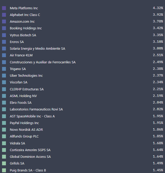The height and width of the screenshot is (173, 165).
Task: Click the Ebro Foods SA color swatch
Action: (4, 103)
